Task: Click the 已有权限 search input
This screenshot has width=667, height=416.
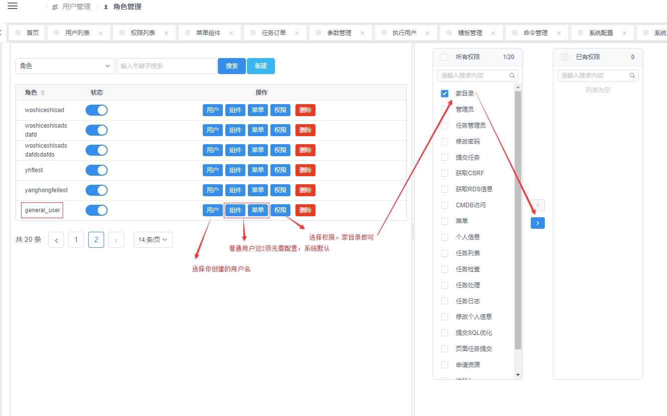Action: tap(598, 76)
